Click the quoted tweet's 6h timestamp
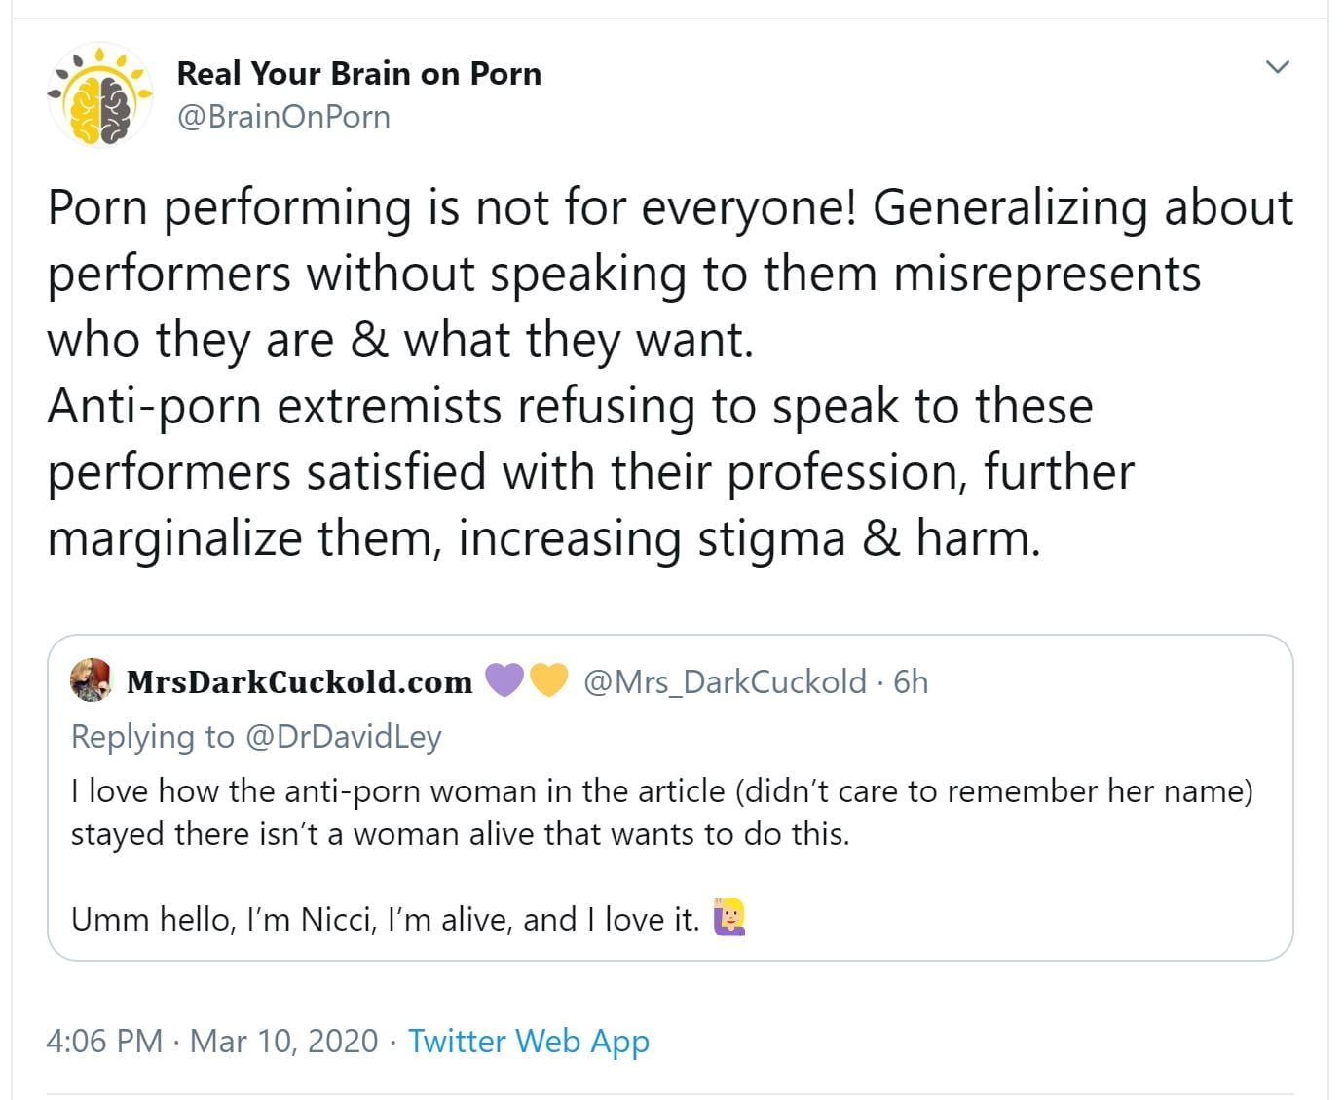The width and height of the screenshot is (1344, 1100). [x=911, y=681]
